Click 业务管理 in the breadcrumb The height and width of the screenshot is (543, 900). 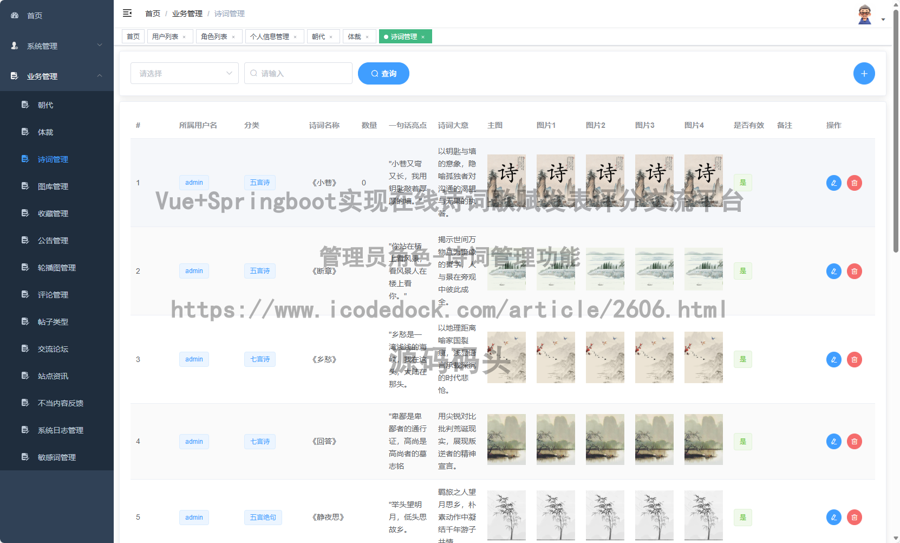pyautogui.click(x=187, y=13)
